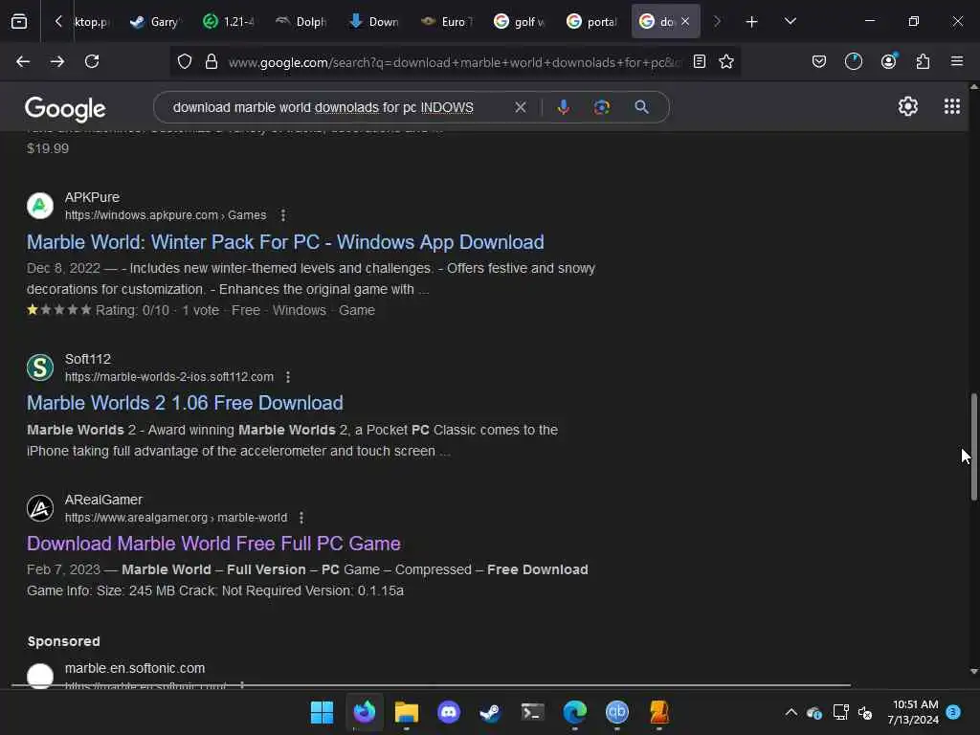Switch to the portal tab
Screen dimensions: 980x735
coord(592,22)
